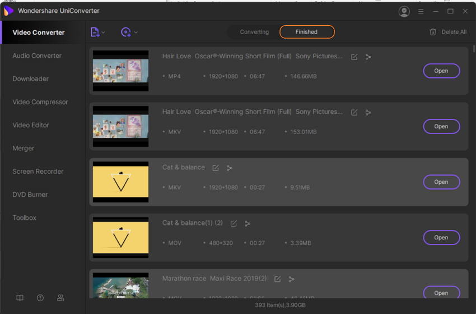Open the Cat & balance MKV file
Screen dimensions: 476x314
pyautogui.click(x=441, y=182)
